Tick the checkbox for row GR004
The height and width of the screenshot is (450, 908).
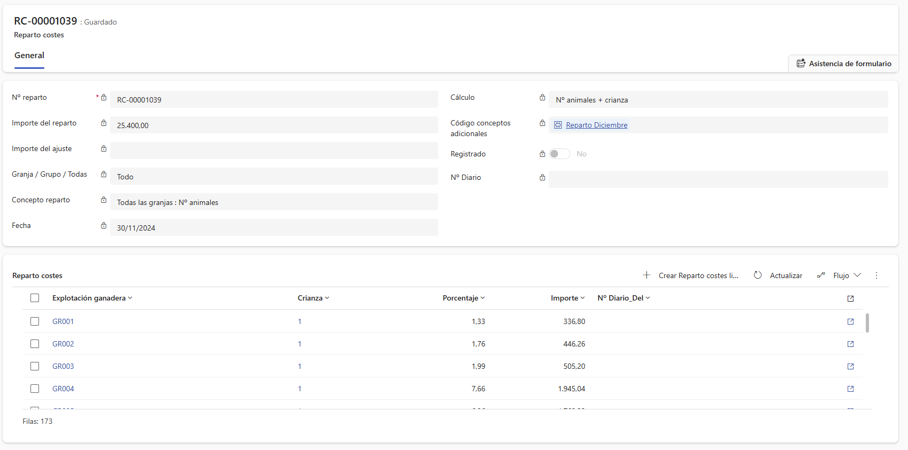35,389
